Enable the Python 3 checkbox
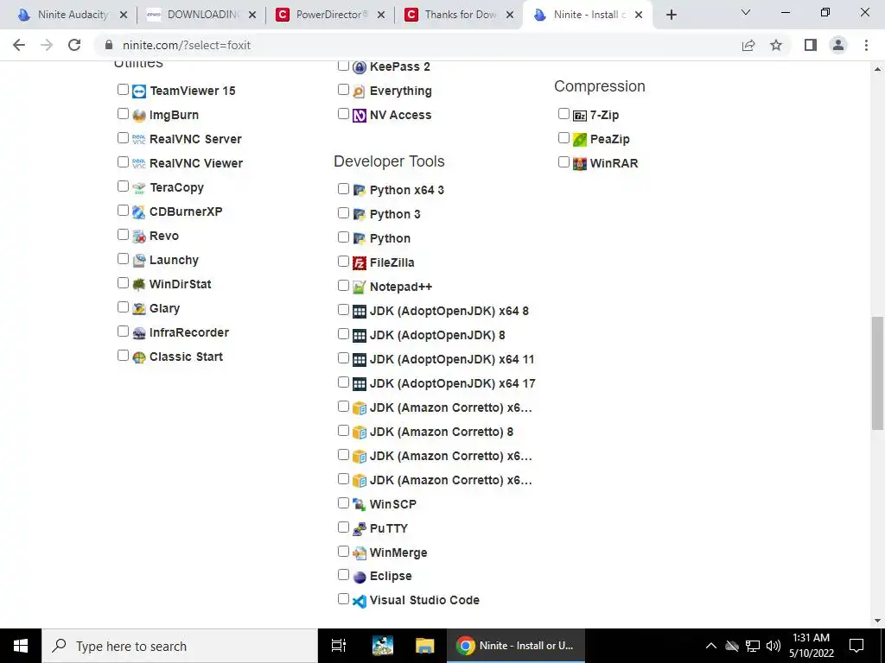This screenshot has width=885, height=663. click(343, 212)
